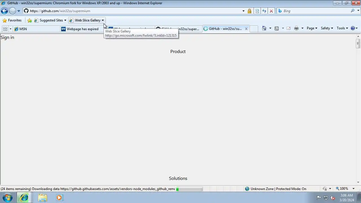361x203 pixels.
Task: Switch to the MSN tab
Action: (x=37, y=29)
